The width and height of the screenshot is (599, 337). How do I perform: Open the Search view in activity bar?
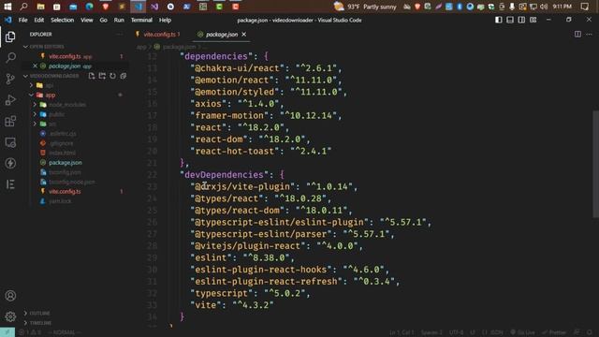point(10,58)
